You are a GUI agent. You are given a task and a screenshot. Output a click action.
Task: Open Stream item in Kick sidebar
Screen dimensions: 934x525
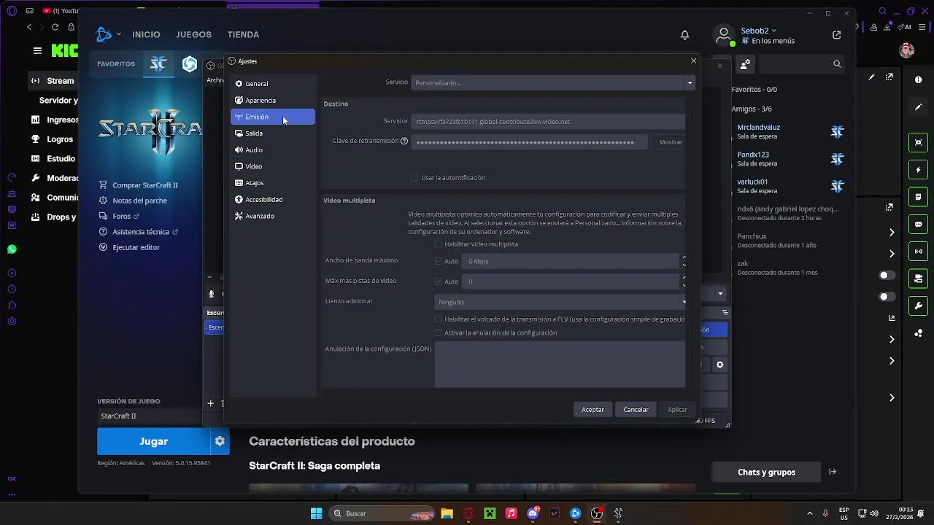[54, 81]
